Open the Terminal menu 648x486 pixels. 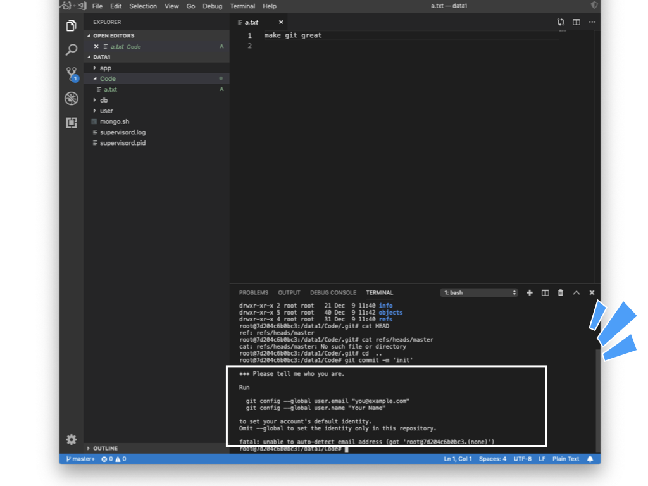tap(242, 6)
